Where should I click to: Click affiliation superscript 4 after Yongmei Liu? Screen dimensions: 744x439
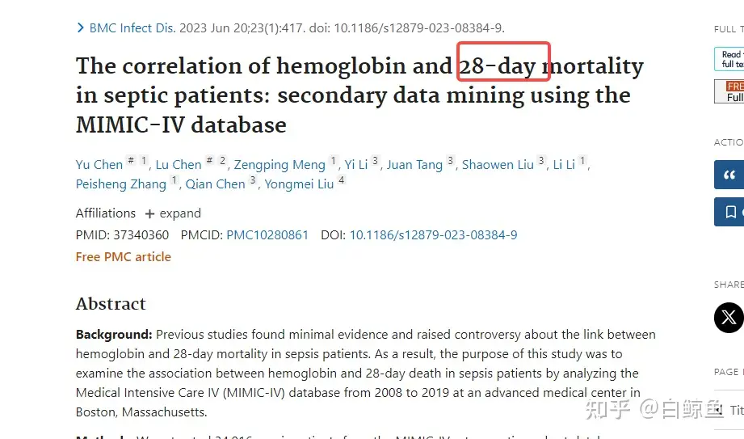pos(341,180)
